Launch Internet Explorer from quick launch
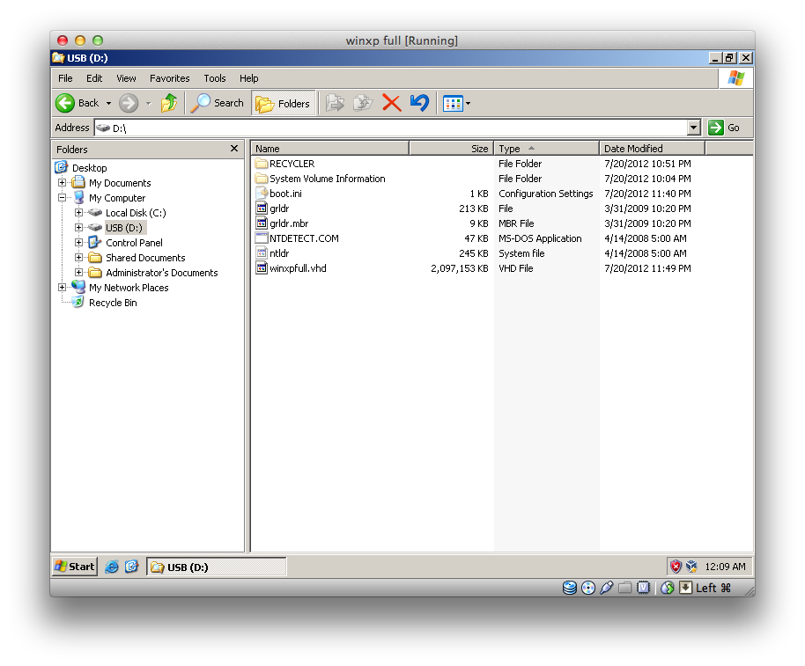 point(111,567)
